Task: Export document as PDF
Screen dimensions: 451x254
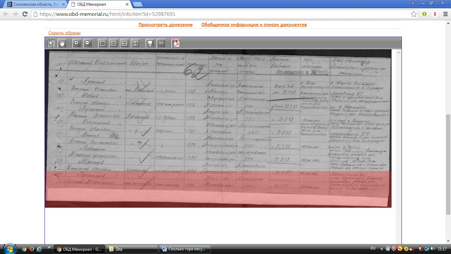Action: point(176,43)
